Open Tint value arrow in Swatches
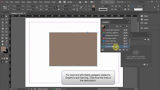The image size is (160, 90). tap(124, 26)
